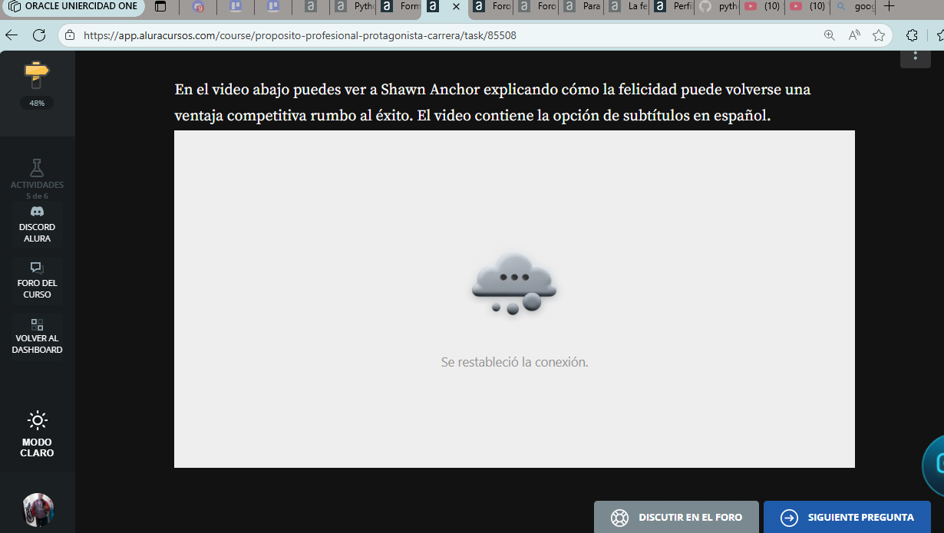This screenshot has width=944, height=533.
Task: Open Foro del Curso in the sidebar
Action: [x=37, y=280]
